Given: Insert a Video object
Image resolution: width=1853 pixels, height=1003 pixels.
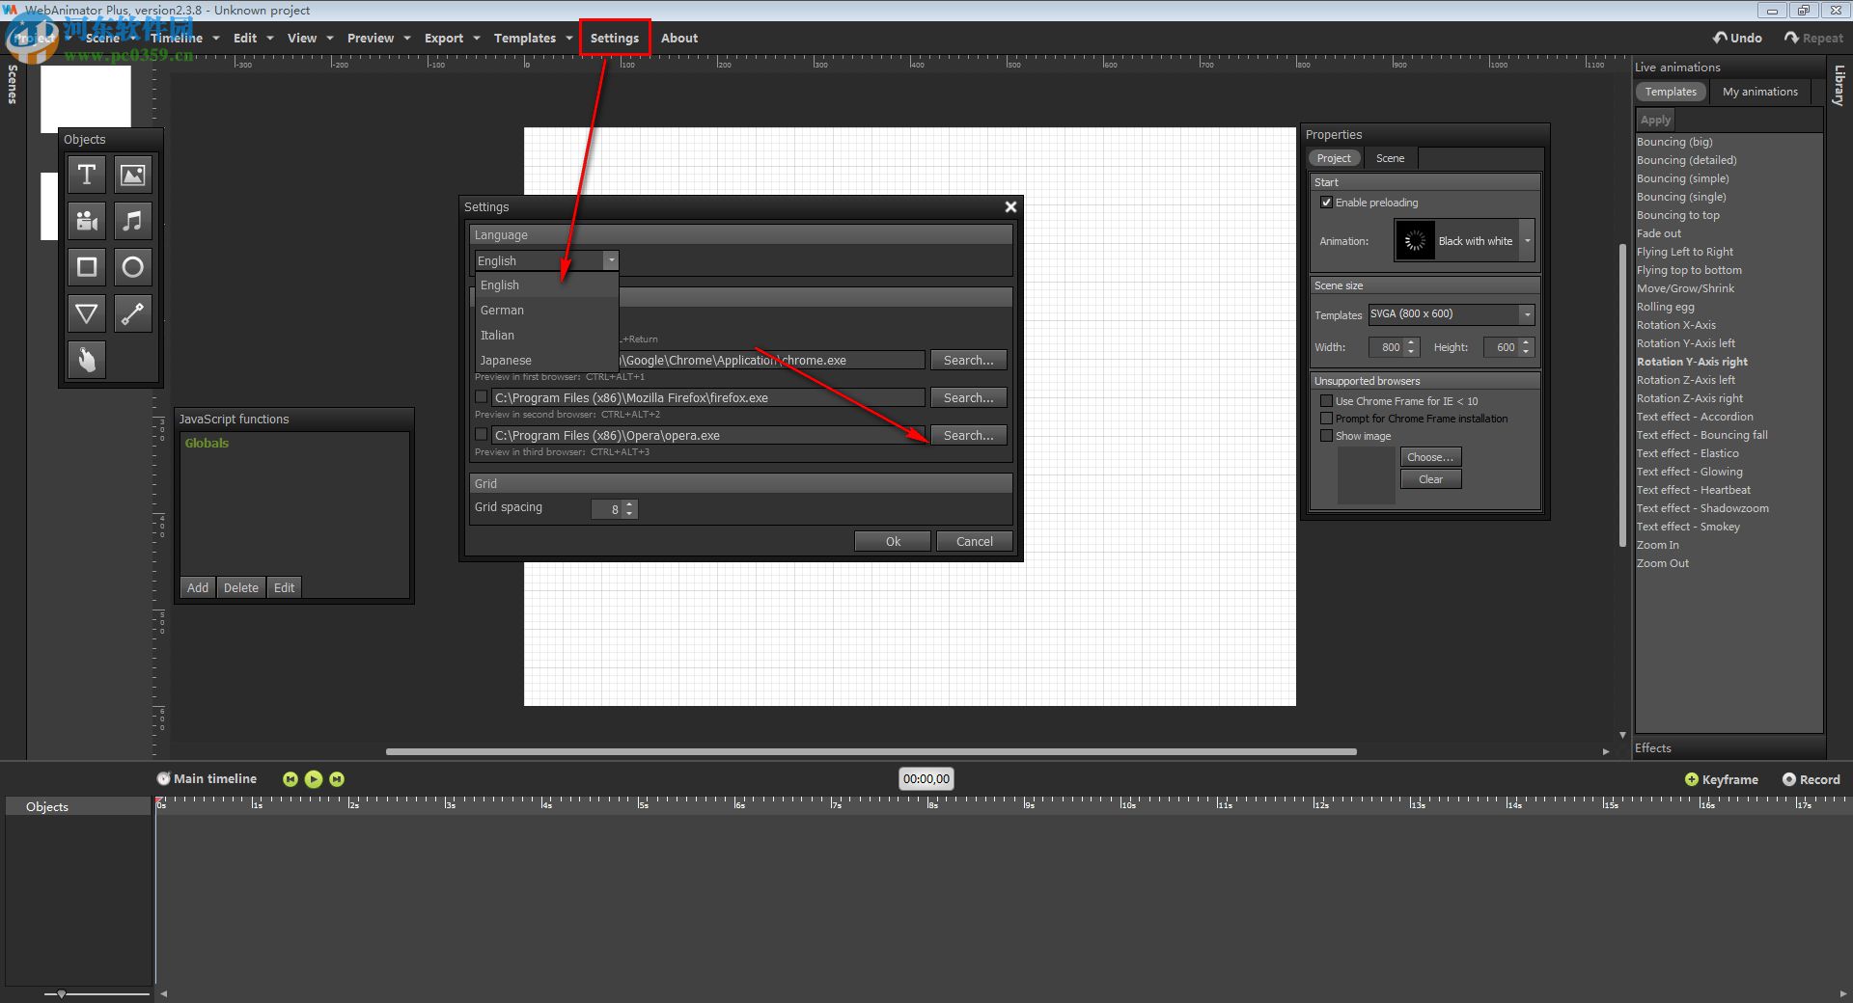Looking at the screenshot, I should [x=86, y=221].
